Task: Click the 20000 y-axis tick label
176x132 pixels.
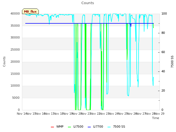Action: point(15,62)
